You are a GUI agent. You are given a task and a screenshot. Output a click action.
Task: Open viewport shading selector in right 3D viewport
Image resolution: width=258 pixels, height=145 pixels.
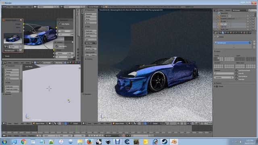tap(130, 123)
